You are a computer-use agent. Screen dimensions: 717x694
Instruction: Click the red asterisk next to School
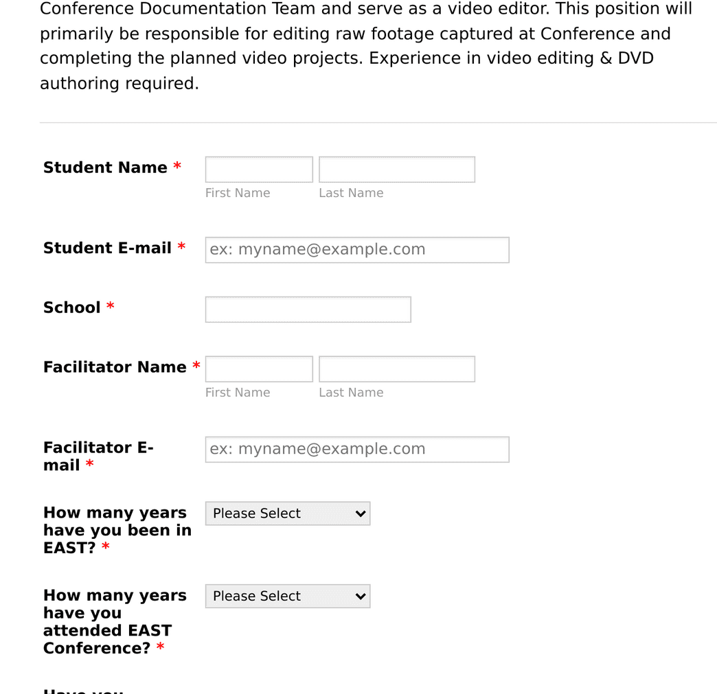tap(110, 308)
